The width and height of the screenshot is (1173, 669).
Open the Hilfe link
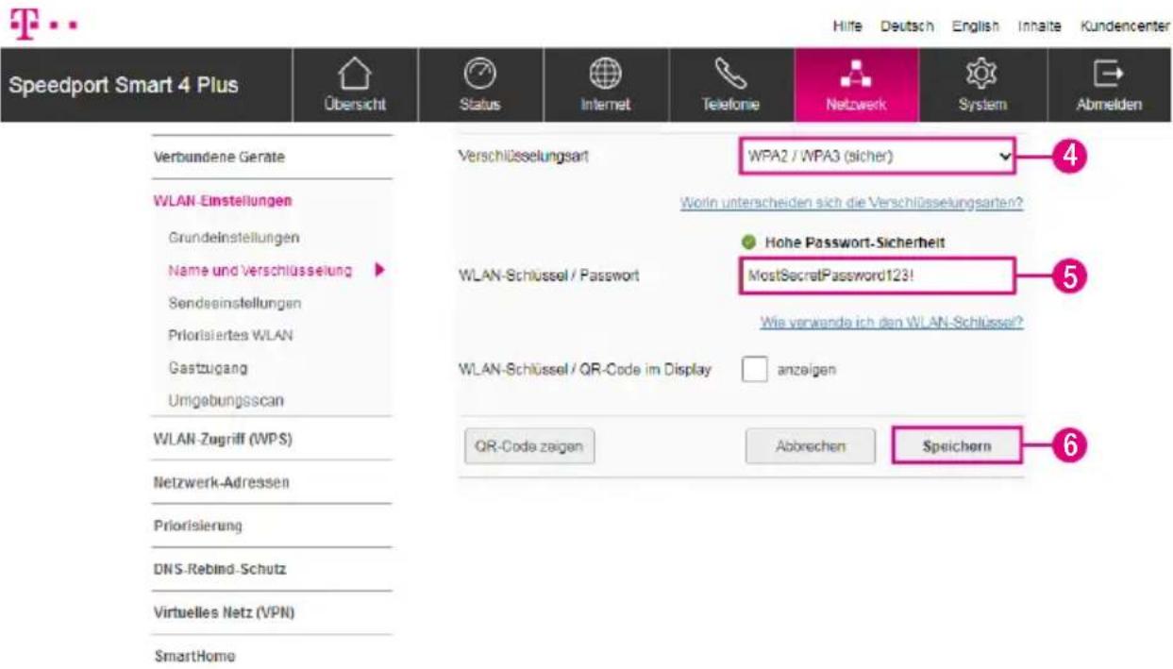847,26
